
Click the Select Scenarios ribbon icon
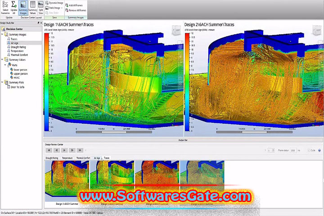[5, 8]
